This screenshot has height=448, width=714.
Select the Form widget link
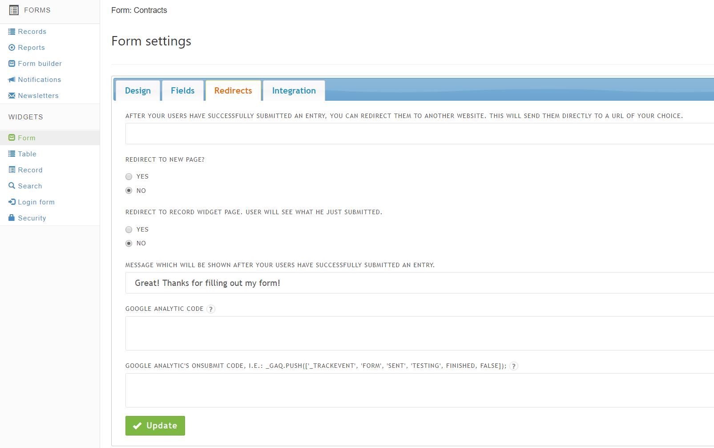27,138
